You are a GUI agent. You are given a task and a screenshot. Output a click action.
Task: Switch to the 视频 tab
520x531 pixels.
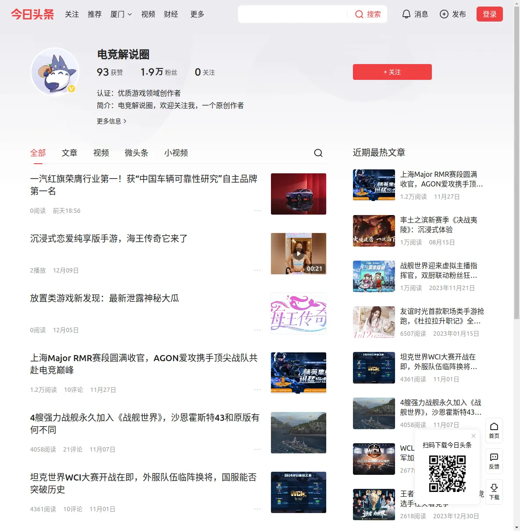pyautogui.click(x=101, y=153)
